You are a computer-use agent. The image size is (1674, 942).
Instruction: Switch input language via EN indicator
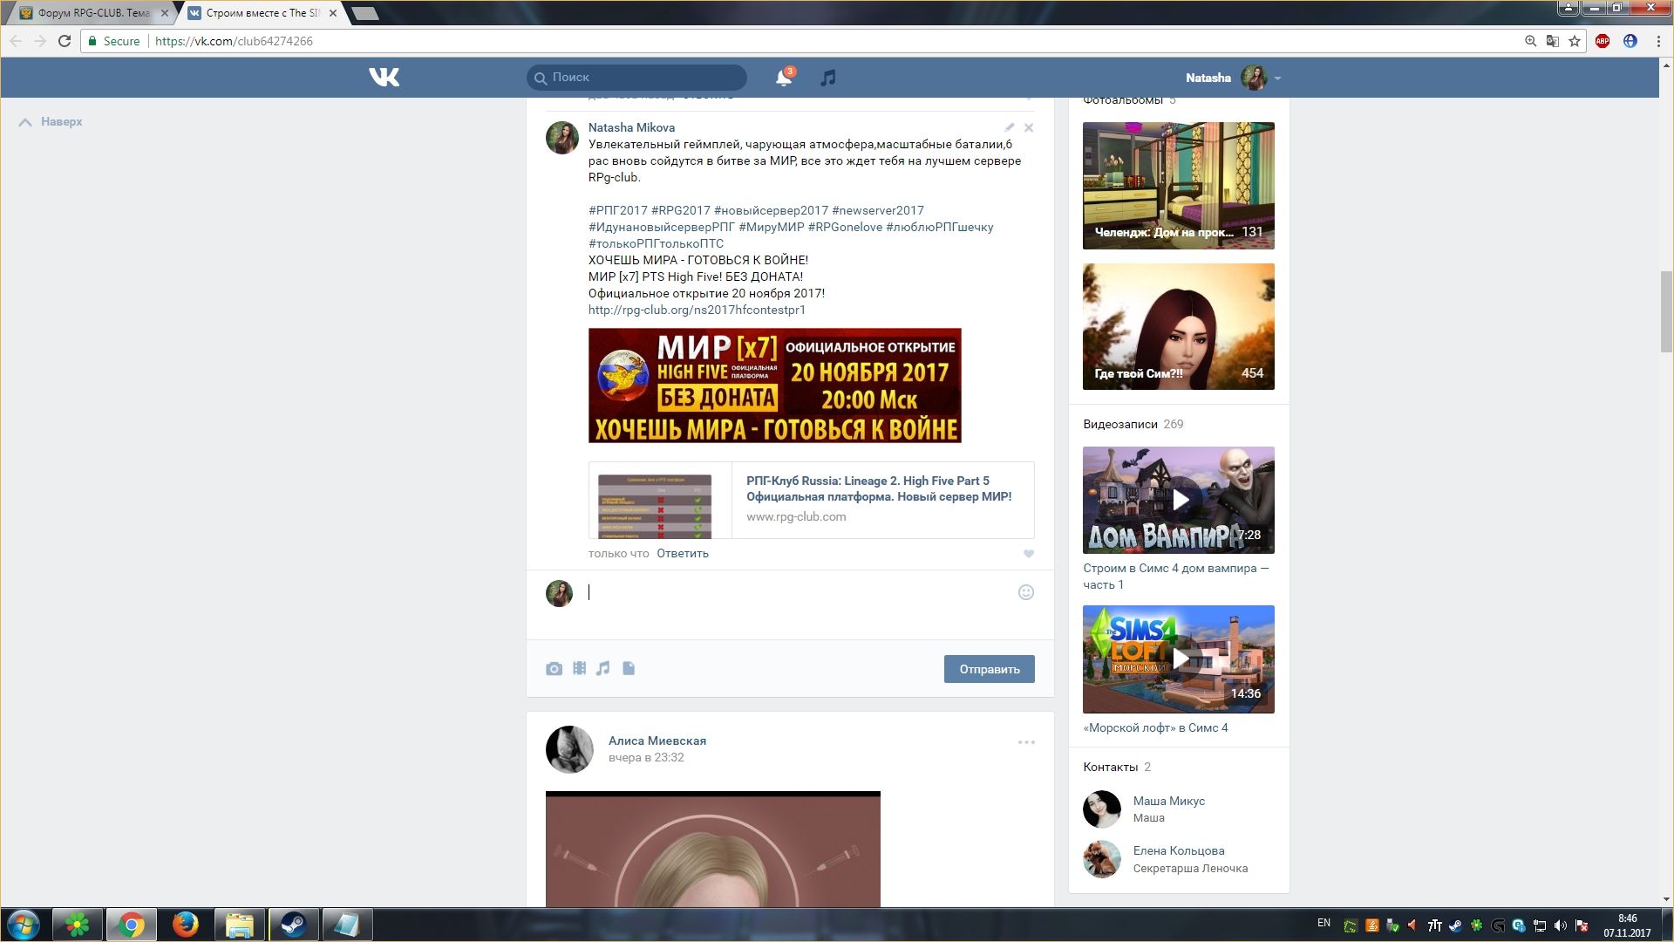pyautogui.click(x=1324, y=923)
